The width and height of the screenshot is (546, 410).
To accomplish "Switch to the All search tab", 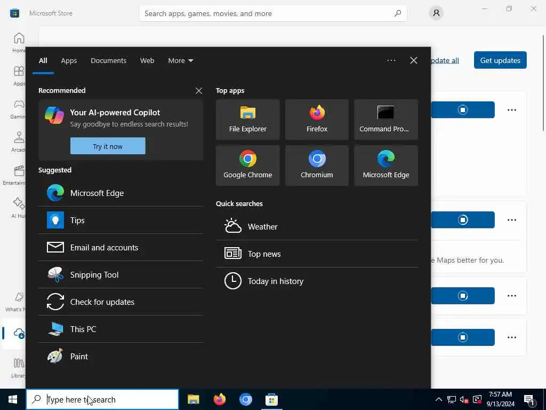I will click(43, 61).
